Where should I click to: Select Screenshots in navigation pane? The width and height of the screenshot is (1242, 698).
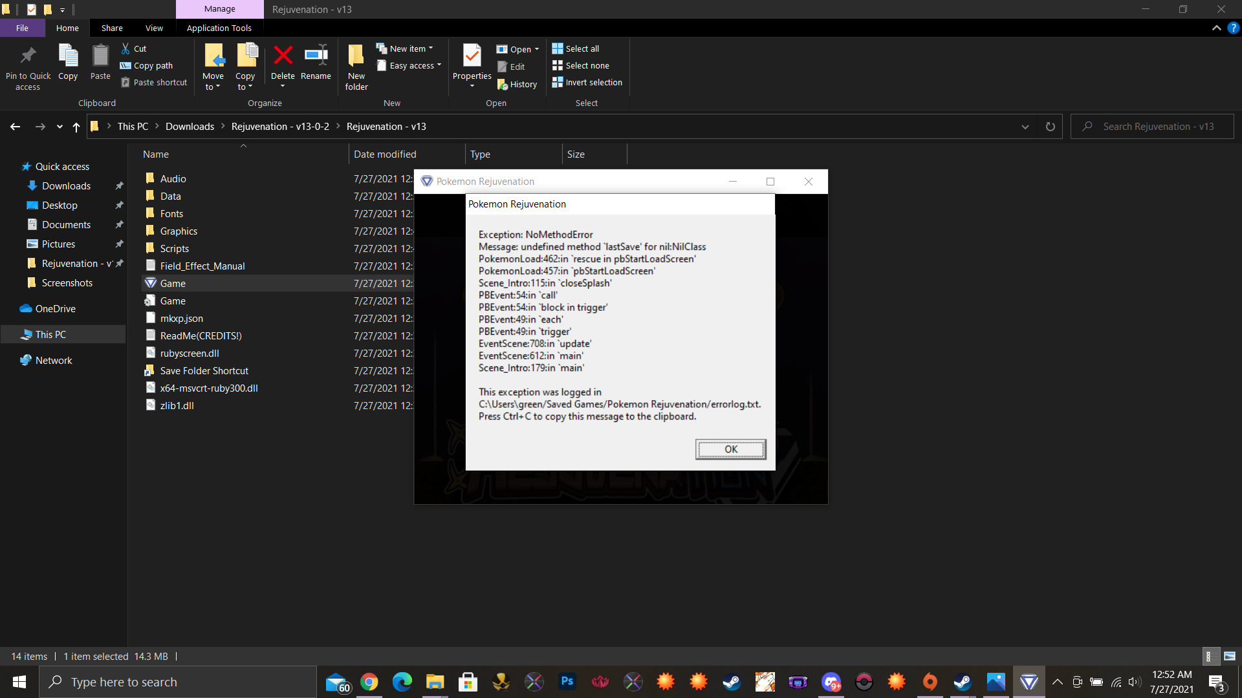coord(67,282)
